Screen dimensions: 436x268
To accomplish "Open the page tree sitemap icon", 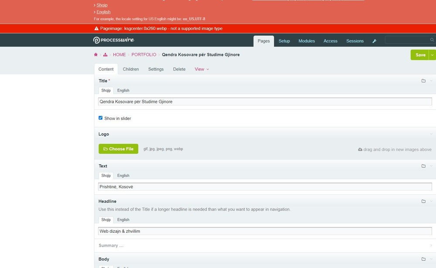I will (106, 55).
